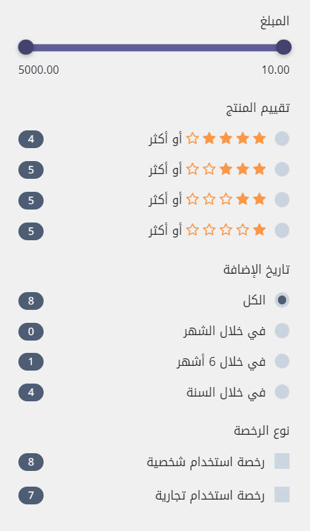Image resolution: width=310 pixels, height=531 pixels.
Task: Click the count badge 7 for commercial license
Action: point(31,496)
